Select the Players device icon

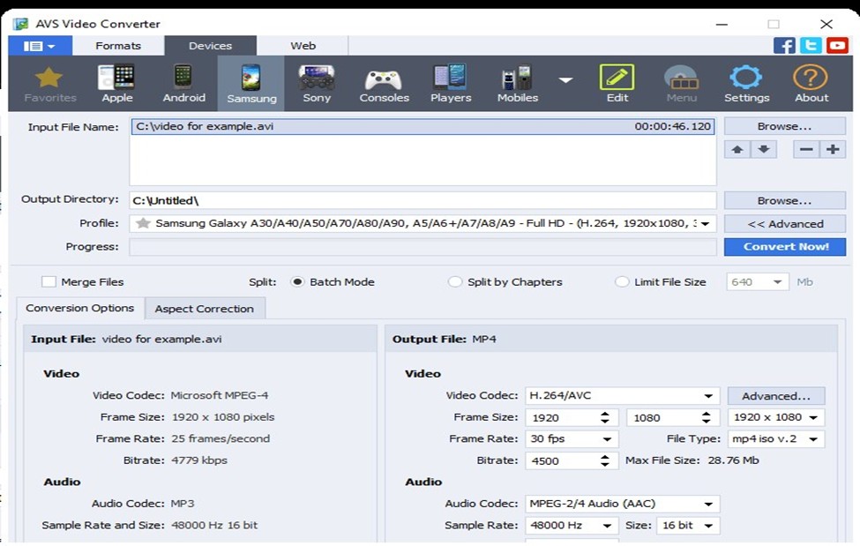(x=451, y=84)
